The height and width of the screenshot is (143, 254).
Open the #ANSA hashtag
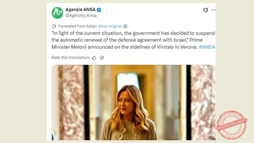(x=207, y=47)
